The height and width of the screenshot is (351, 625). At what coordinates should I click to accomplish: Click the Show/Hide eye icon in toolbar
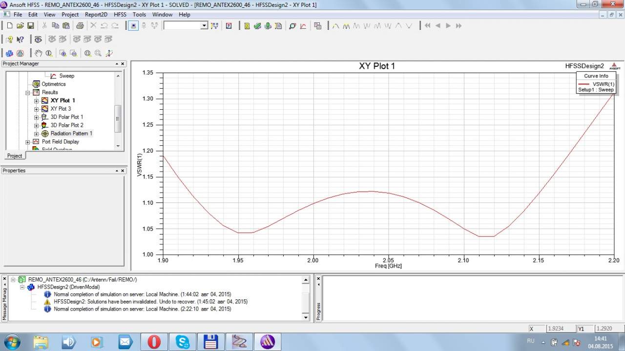[x=38, y=39]
